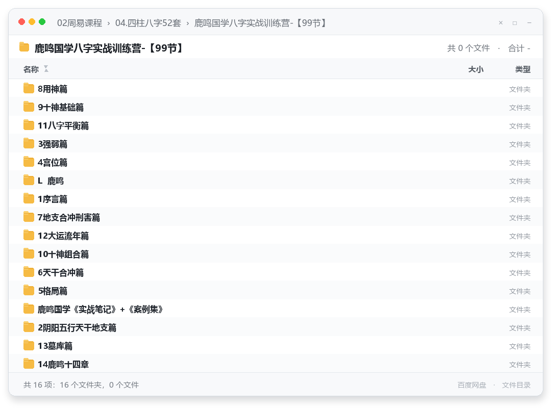Viewport: 551px width, 408px height.
Task: Click the red traffic-light button
Action: click(22, 22)
